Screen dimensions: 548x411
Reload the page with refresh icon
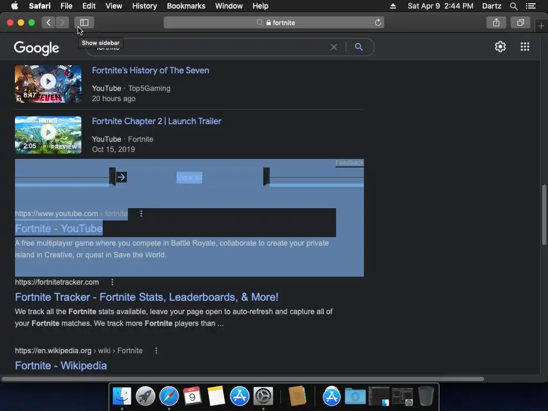pos(378,22)
